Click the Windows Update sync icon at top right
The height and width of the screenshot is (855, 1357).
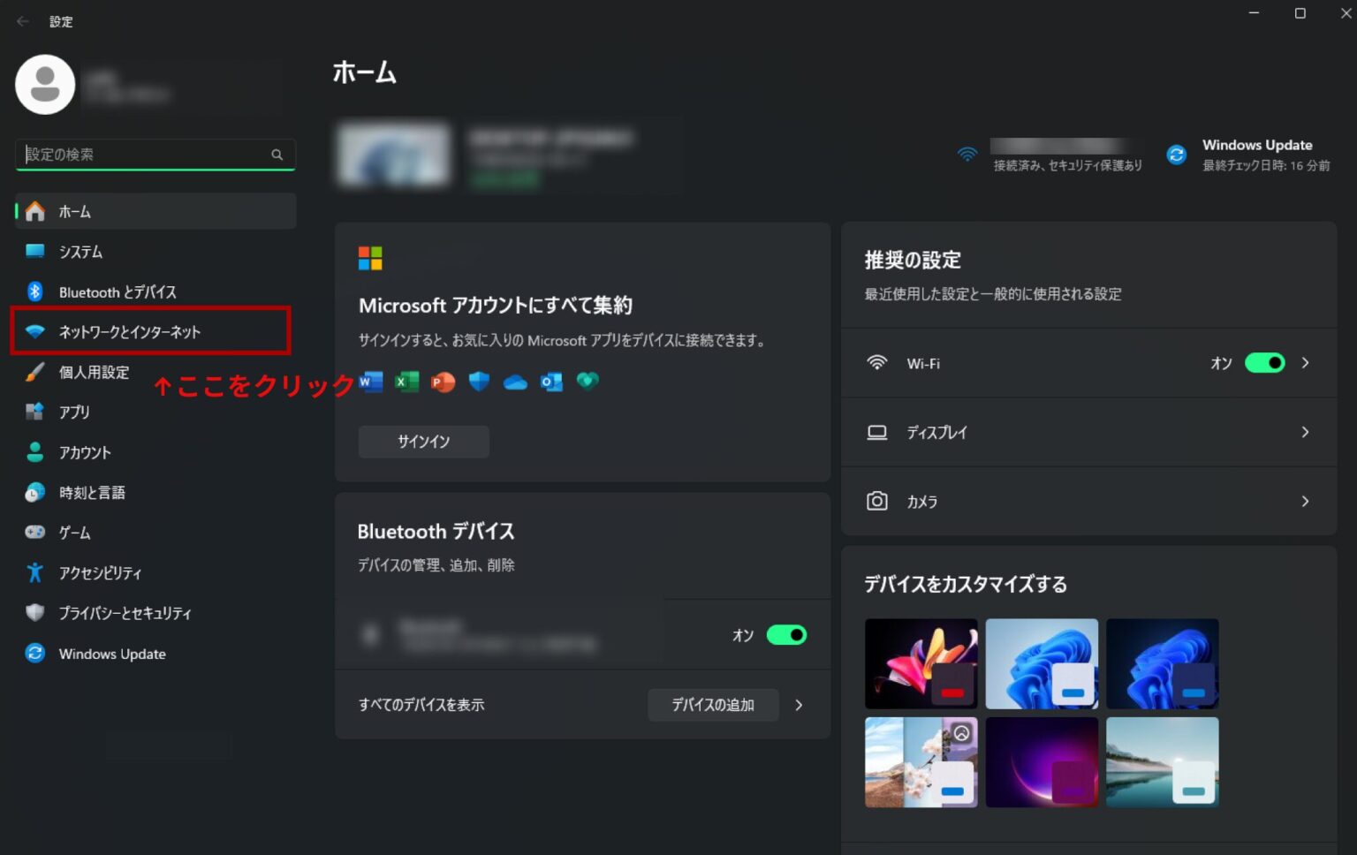tap(1176, 155)
